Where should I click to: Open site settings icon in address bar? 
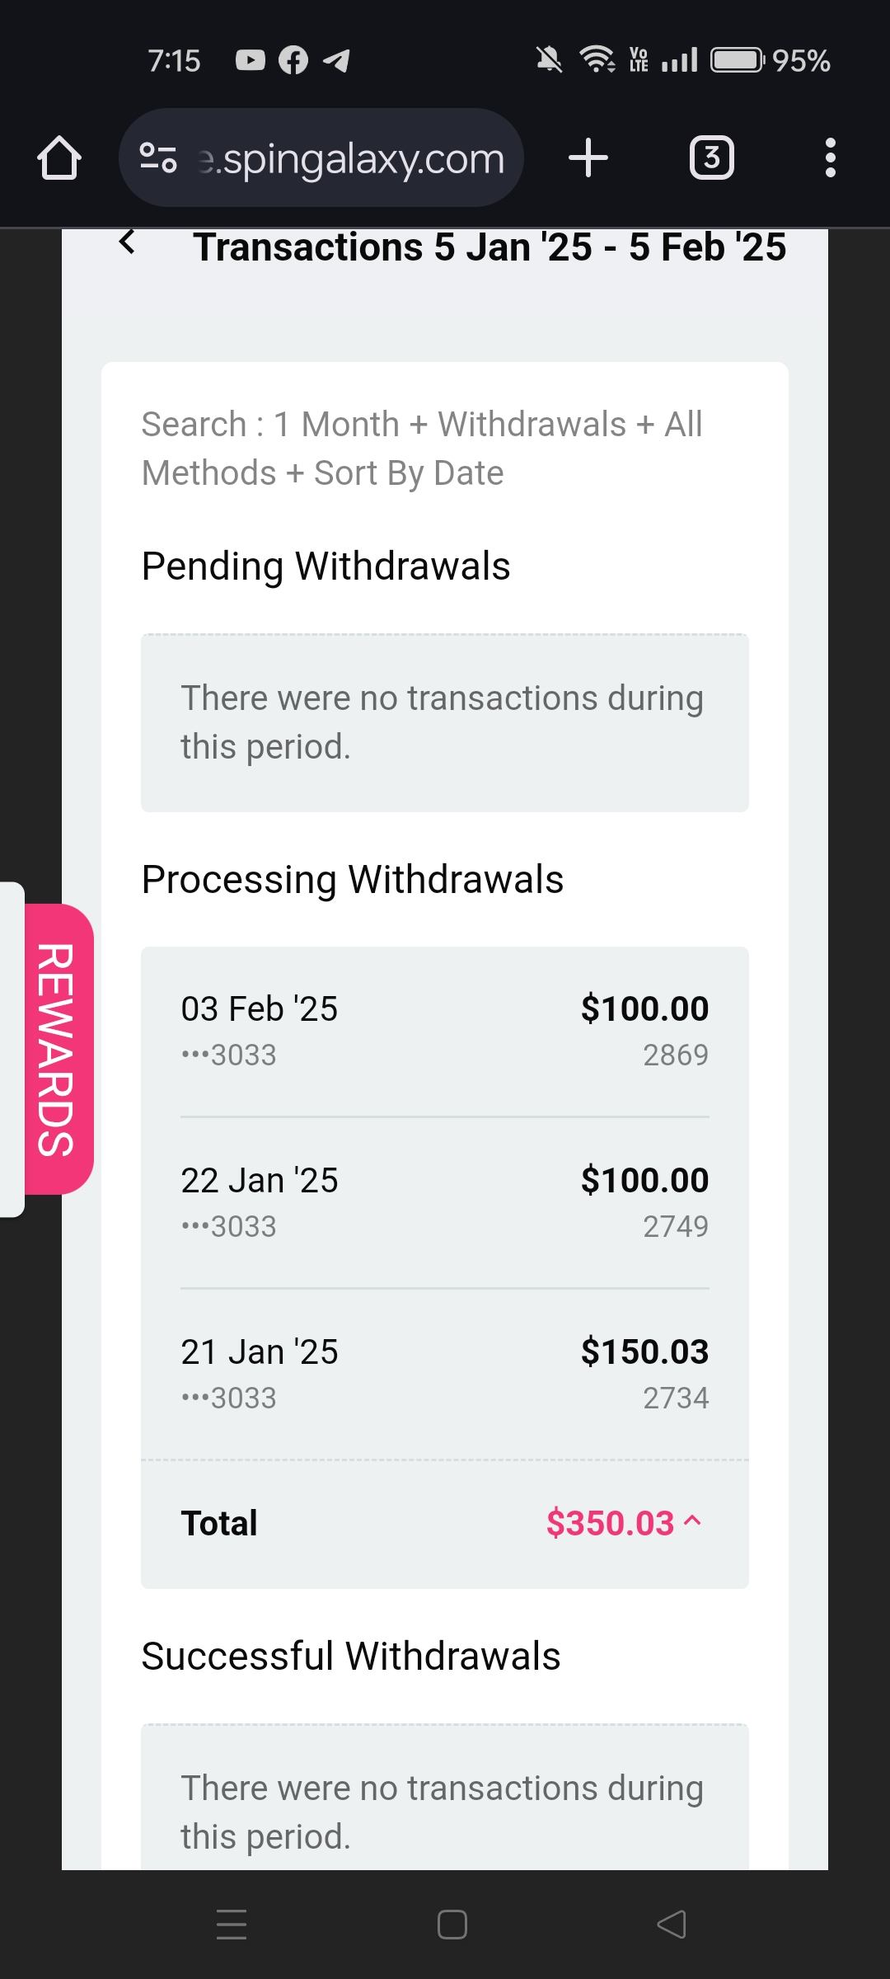tap(157, 157)
